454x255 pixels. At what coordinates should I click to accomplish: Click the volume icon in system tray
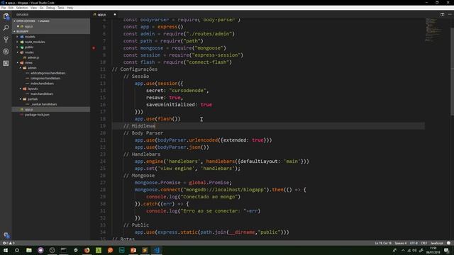pyautogui.click(x=415, y=250)
